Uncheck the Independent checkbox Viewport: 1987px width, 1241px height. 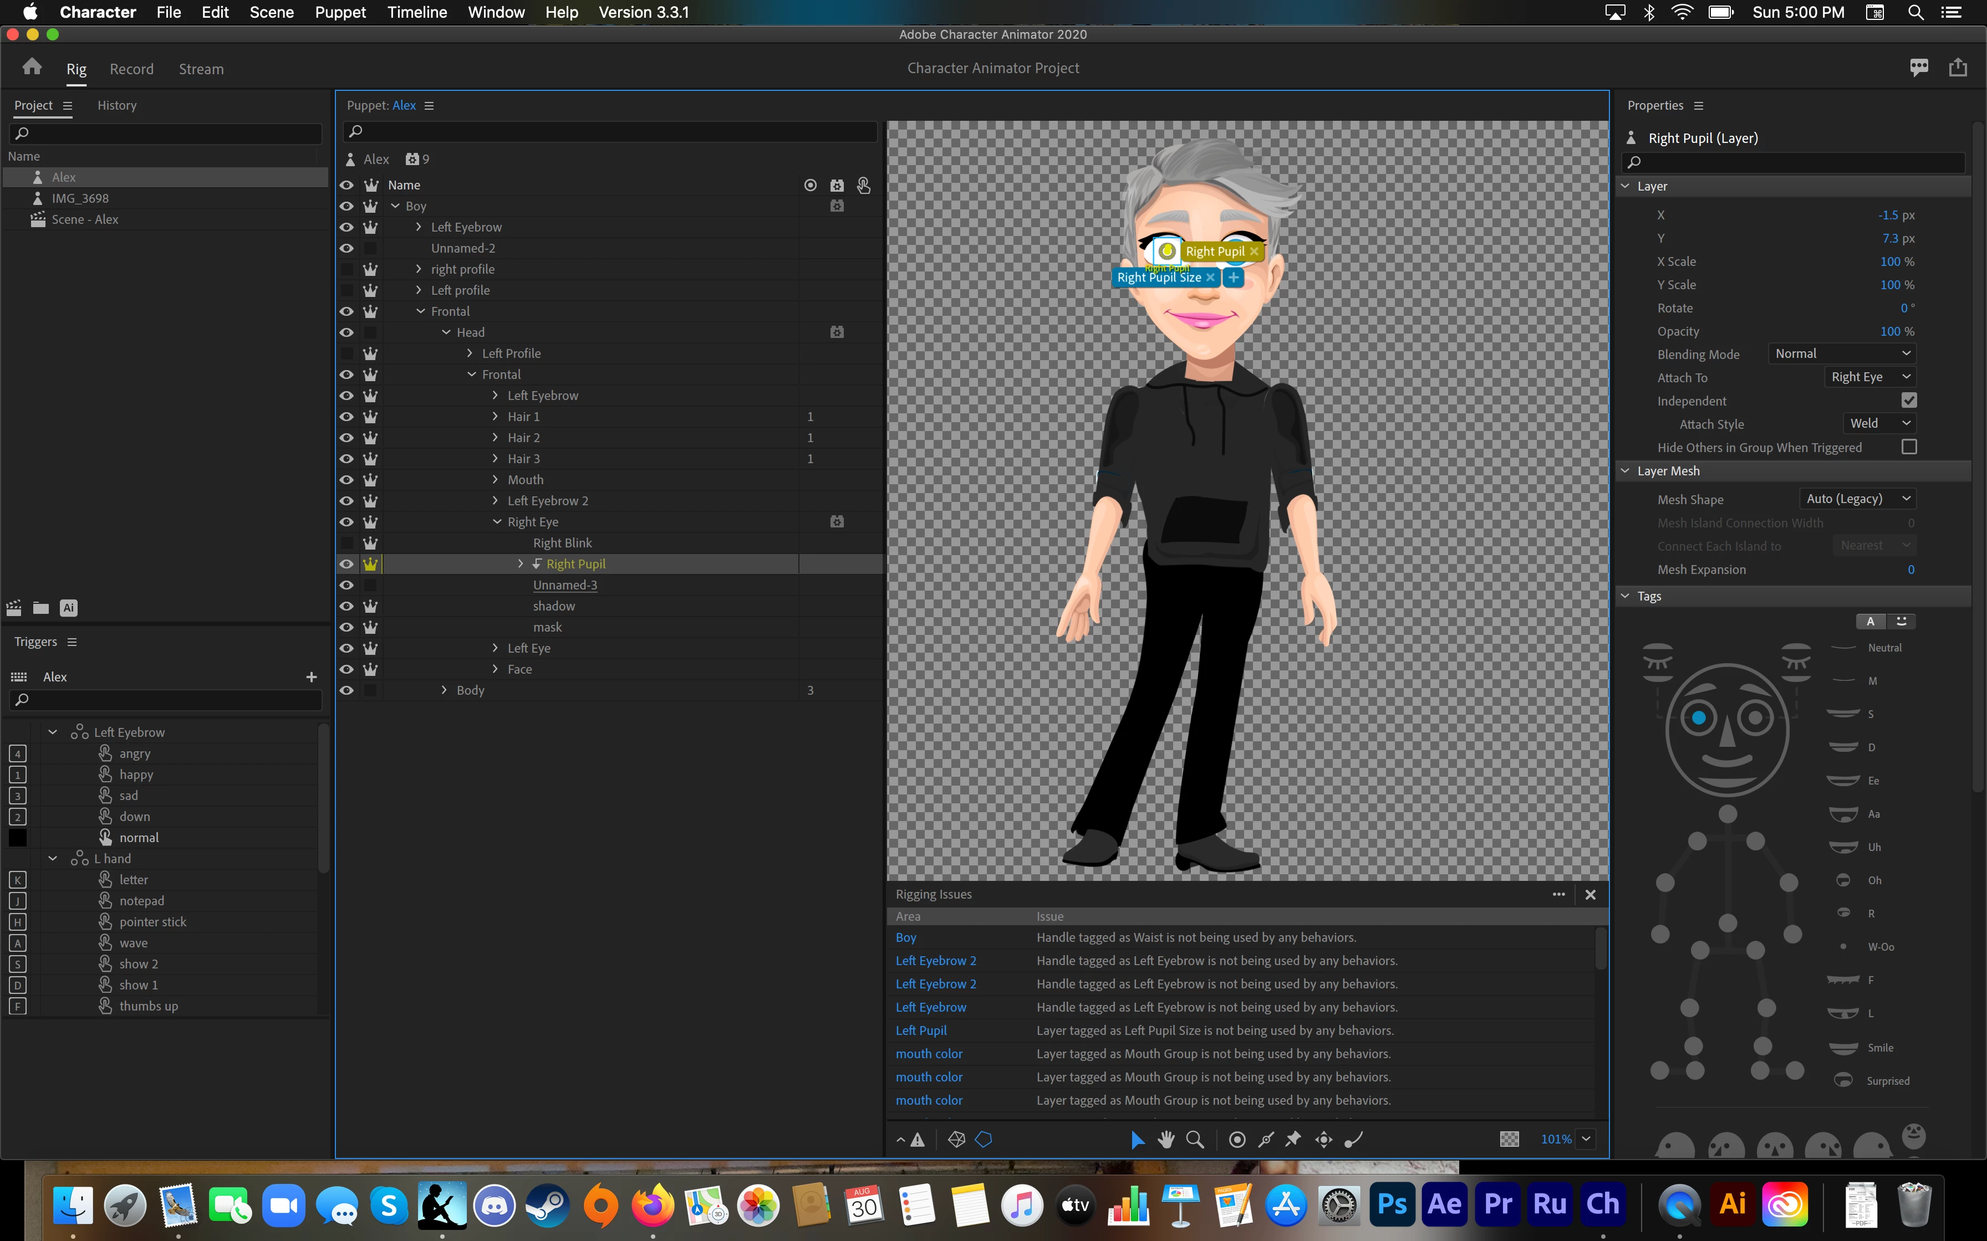[x=1909, y=401]
